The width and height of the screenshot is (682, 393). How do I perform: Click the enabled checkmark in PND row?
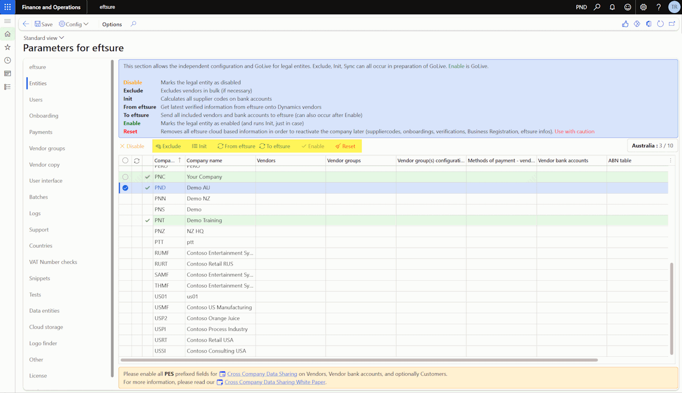click(147, 188)
